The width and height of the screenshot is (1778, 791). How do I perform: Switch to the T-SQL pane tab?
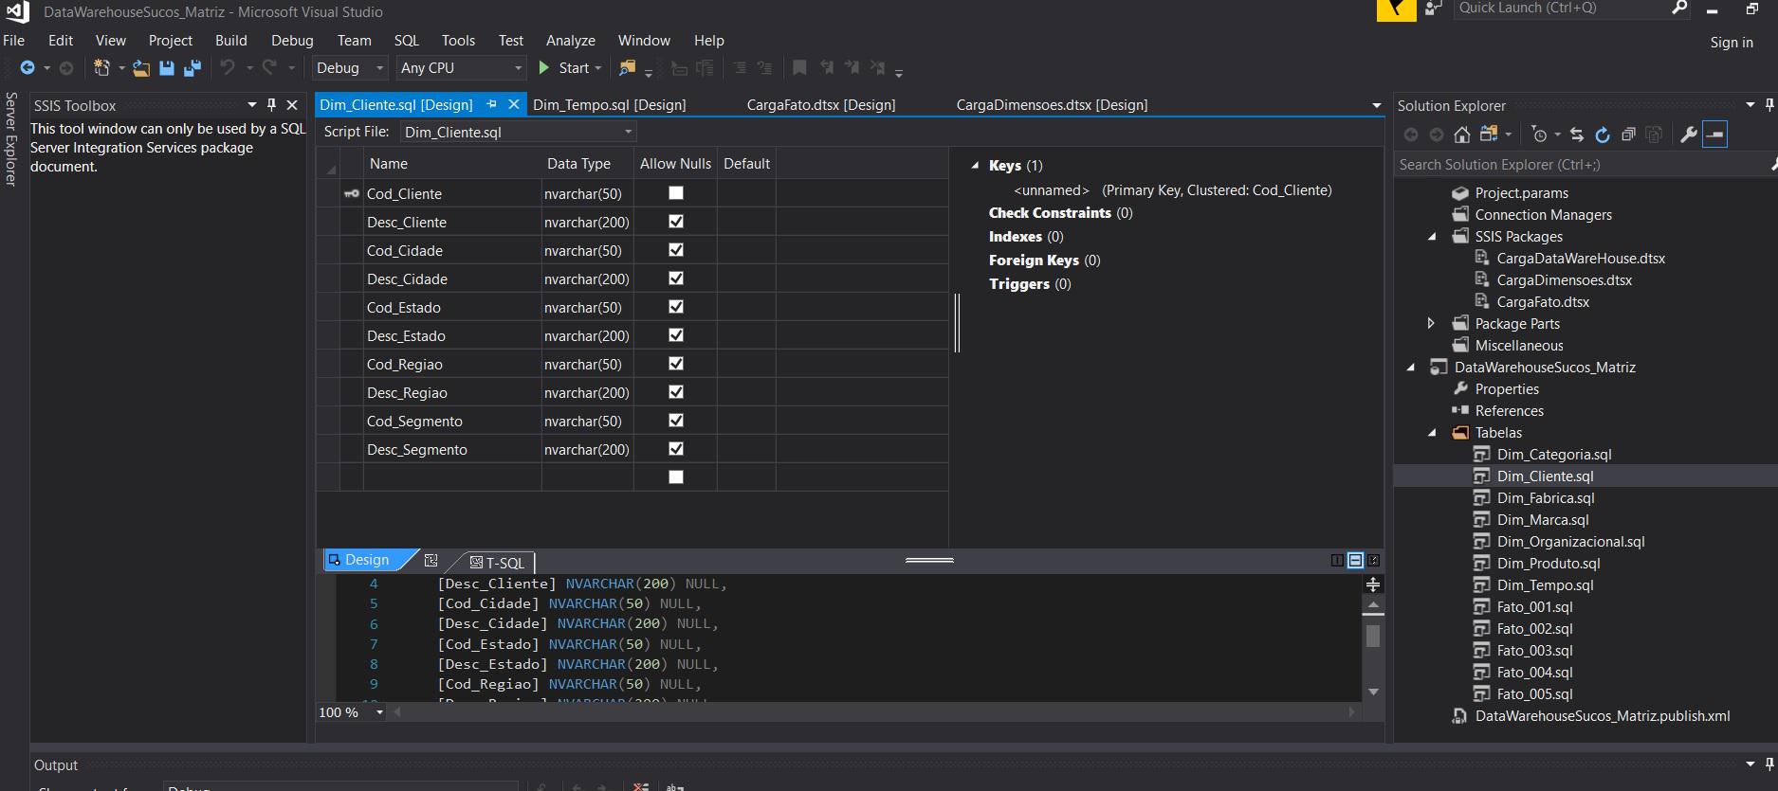pos(497,563)
